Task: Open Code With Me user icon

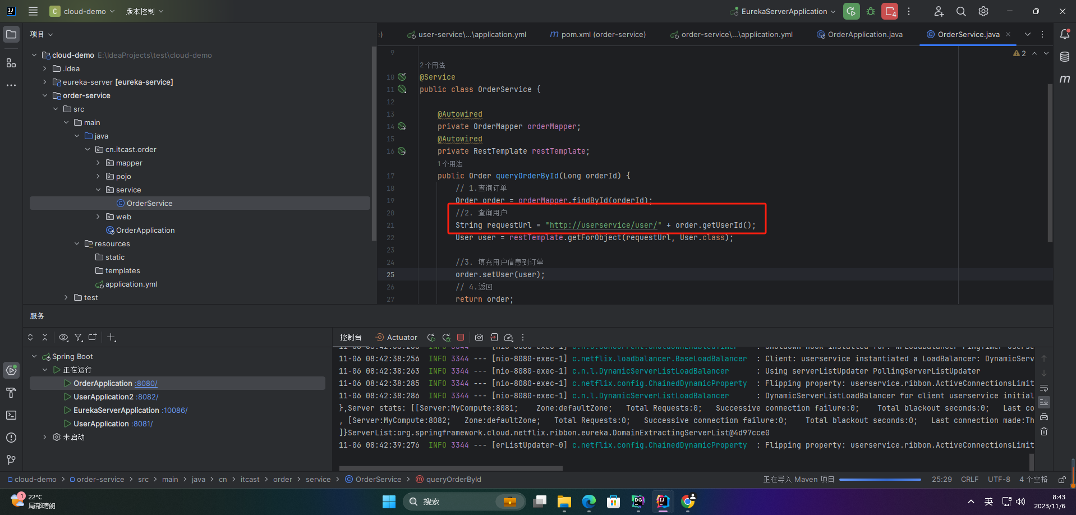Action: 939,11
